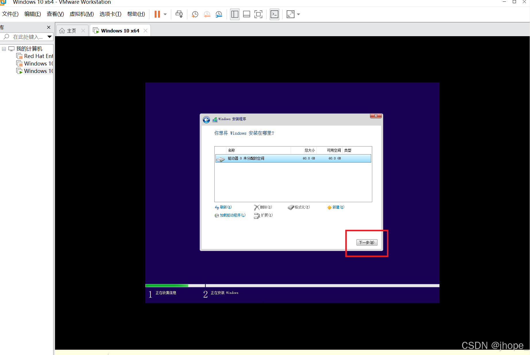Open the 编辑(E) menu

(x=33, y=14)
